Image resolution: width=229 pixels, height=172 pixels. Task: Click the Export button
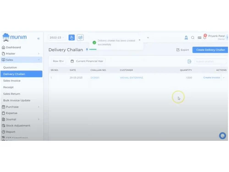[x=183, y=50]
